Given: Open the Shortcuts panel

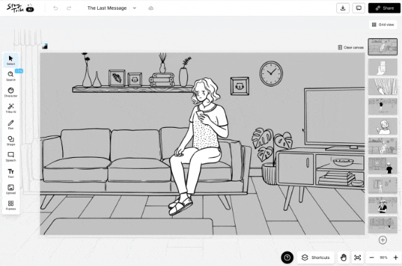Looking at the screenshot, I should click(315, 258).
